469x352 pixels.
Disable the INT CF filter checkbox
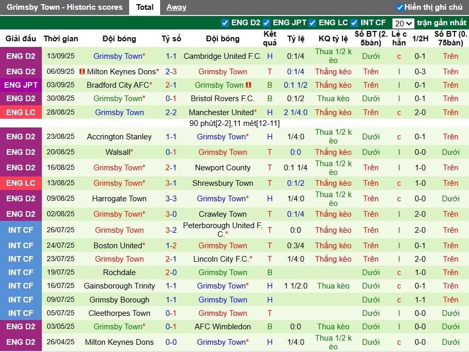pyautogui.click(x=354, y=23)
